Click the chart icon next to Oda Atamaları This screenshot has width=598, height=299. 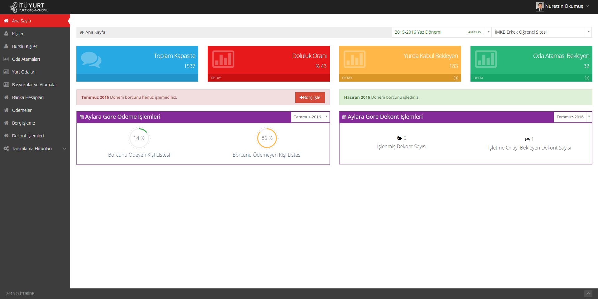[x=6, y=59]
